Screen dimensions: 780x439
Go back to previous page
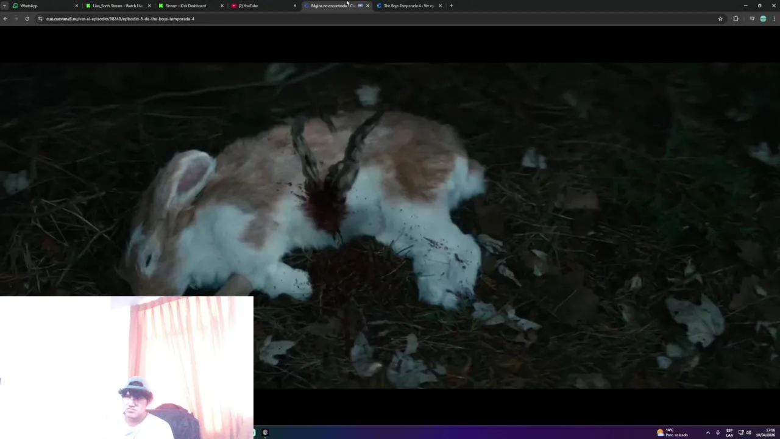click(5, 19)
